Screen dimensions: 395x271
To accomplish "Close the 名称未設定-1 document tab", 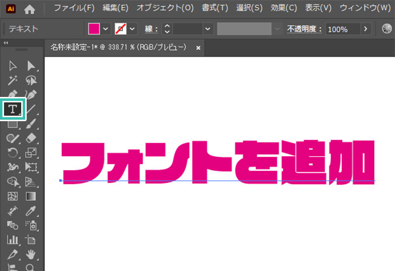I will coord(198,48).
